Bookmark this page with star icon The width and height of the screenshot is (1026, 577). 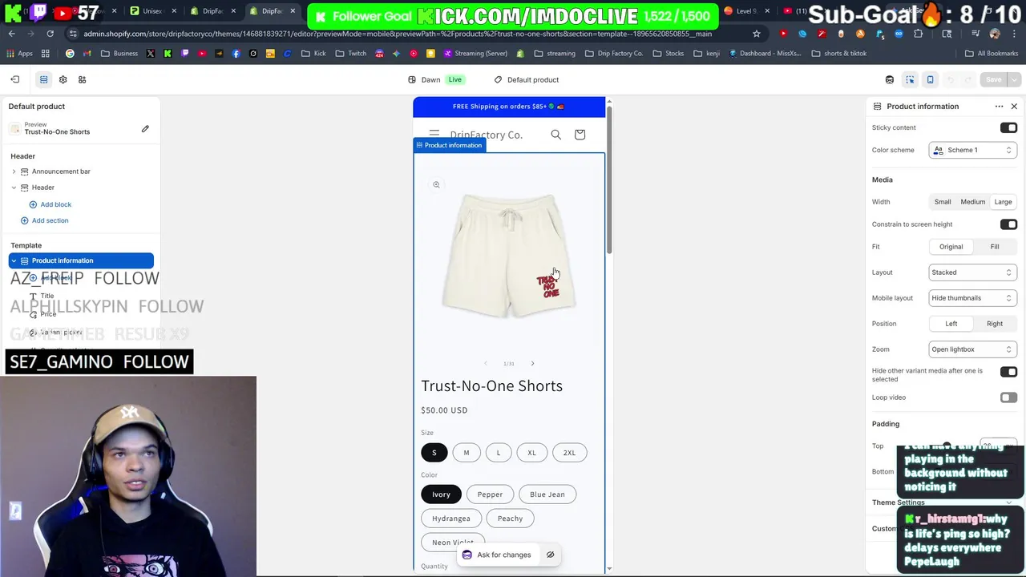click(x=756, y=34)
